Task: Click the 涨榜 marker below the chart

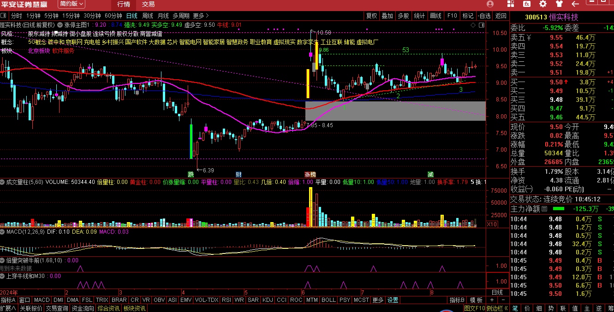Action: click(x=310, y=175)
